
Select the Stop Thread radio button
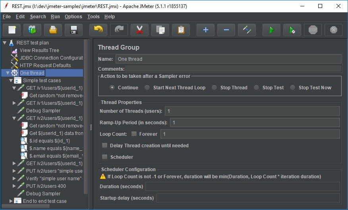click(x=214, y=88)
